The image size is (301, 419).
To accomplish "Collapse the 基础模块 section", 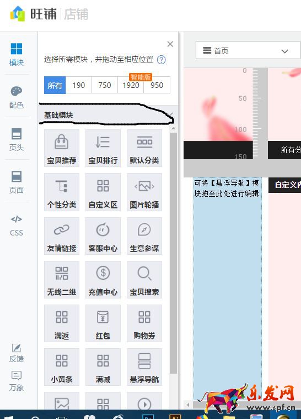I will (x=170, y=115).
